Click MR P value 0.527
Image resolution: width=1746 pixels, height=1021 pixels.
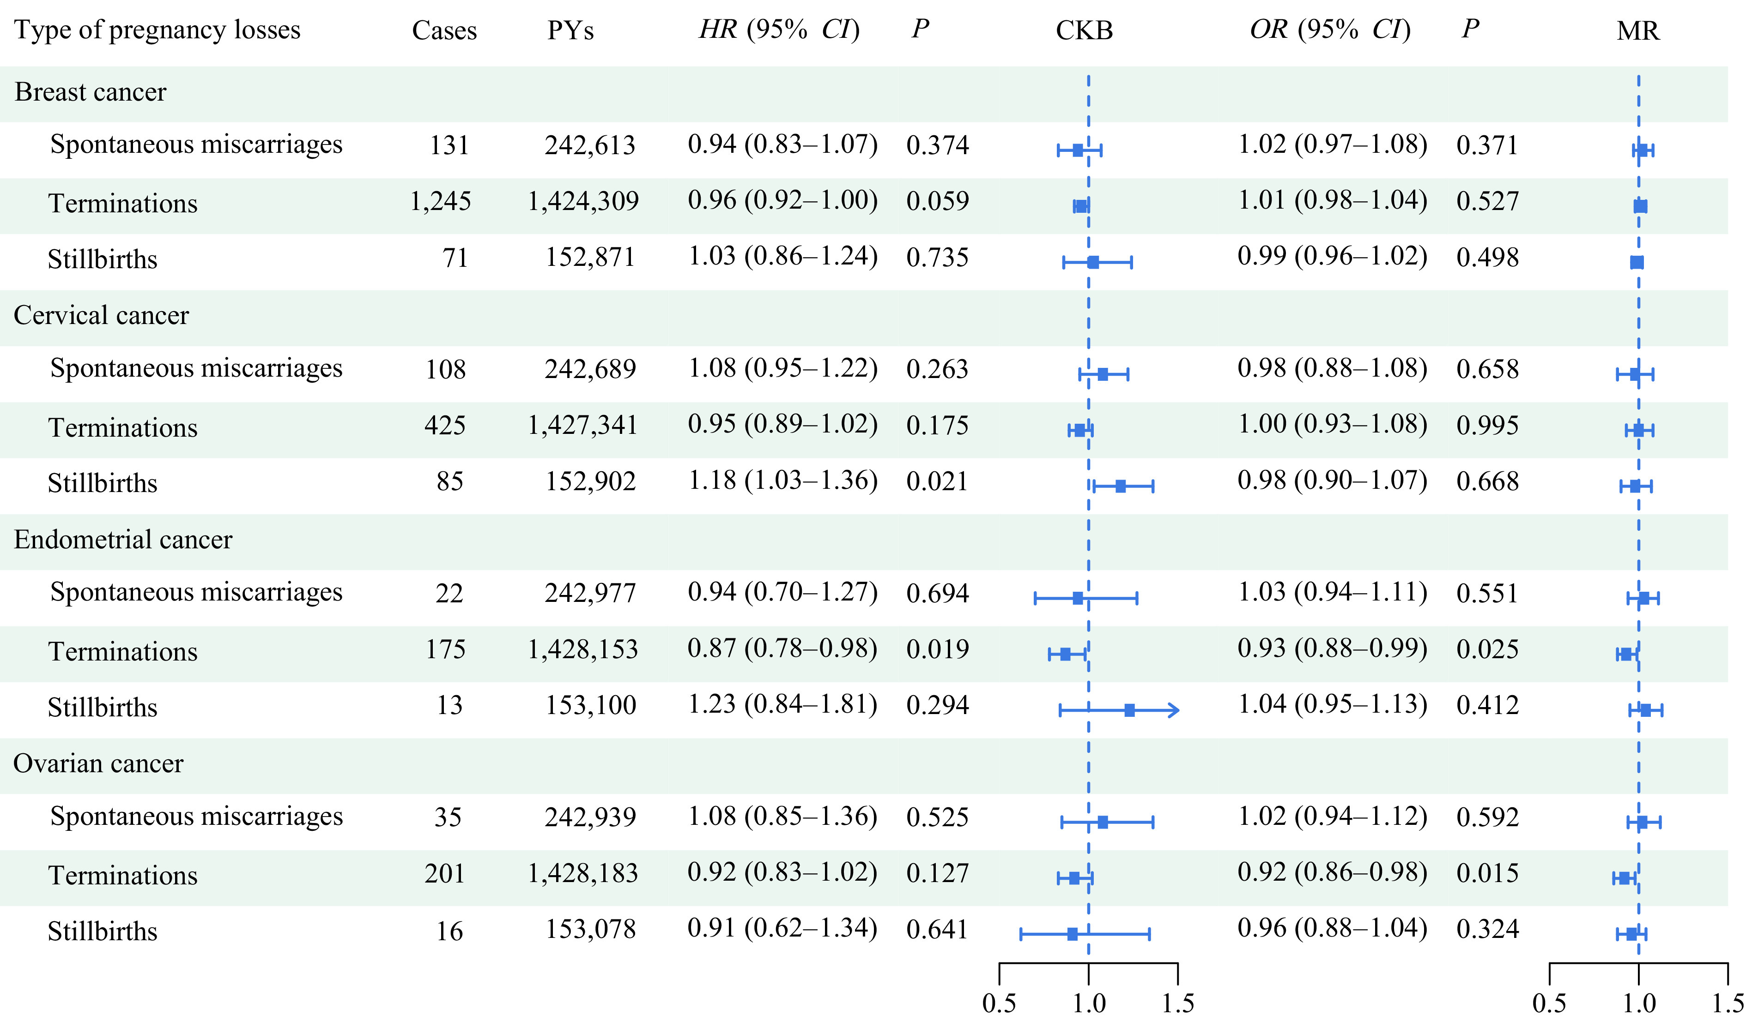click(1487, 201)
